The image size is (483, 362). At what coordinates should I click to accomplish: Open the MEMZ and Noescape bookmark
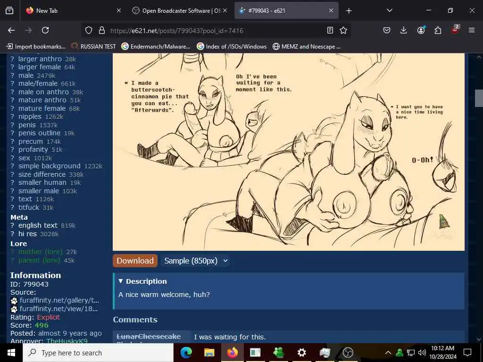307,47
